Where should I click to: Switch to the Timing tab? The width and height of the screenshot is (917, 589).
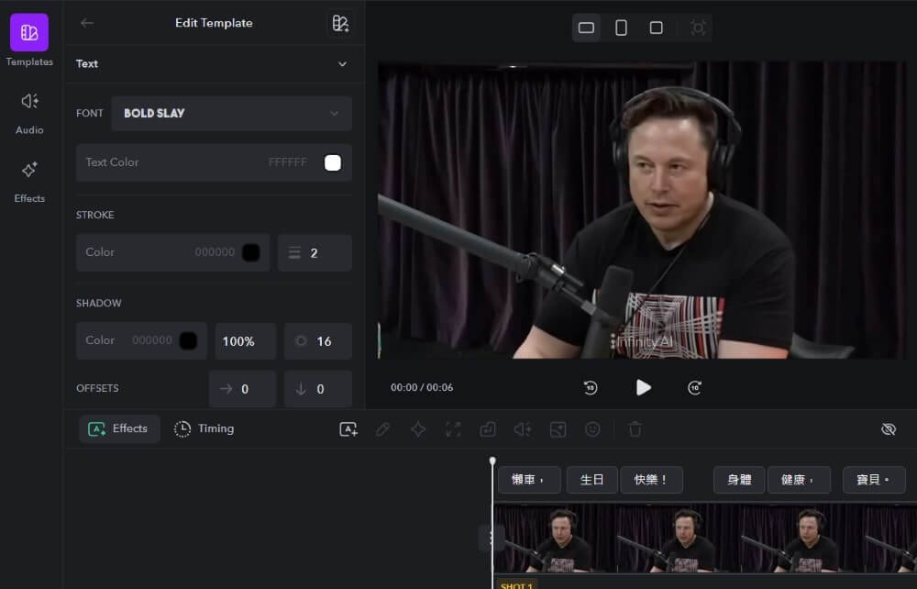point(204,428)
